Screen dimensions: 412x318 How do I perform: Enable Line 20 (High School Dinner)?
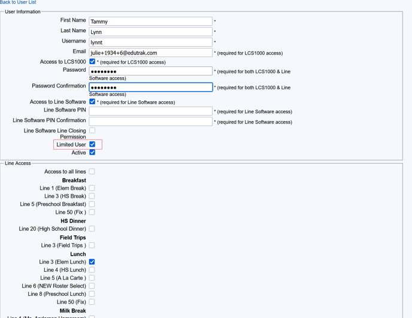(x=92, y=229)
